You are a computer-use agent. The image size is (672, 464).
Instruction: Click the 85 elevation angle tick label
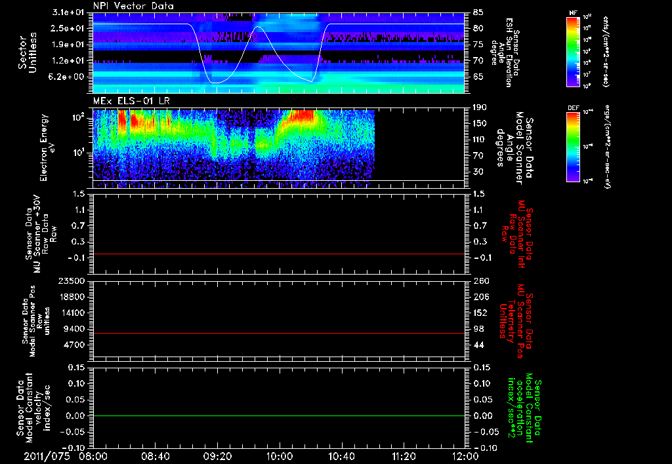click(x=478, y=12)
